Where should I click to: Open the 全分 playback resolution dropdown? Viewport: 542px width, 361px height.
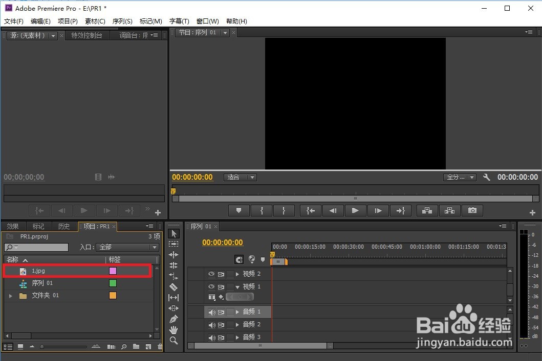point(460,177)
